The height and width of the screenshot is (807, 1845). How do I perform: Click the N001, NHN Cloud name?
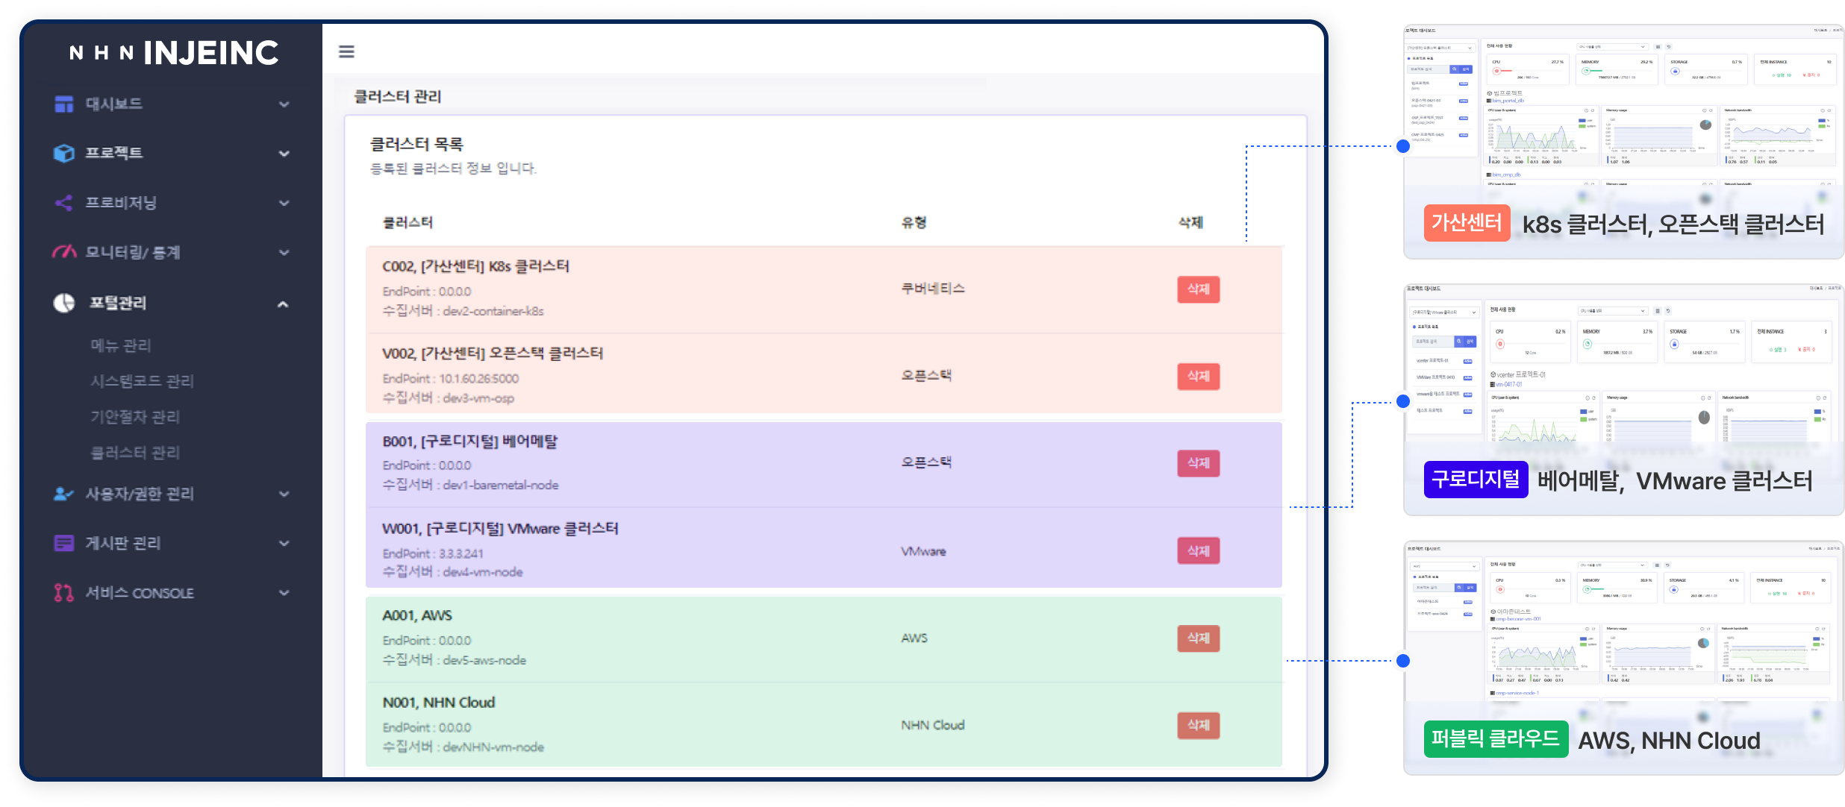pos(439,703)
